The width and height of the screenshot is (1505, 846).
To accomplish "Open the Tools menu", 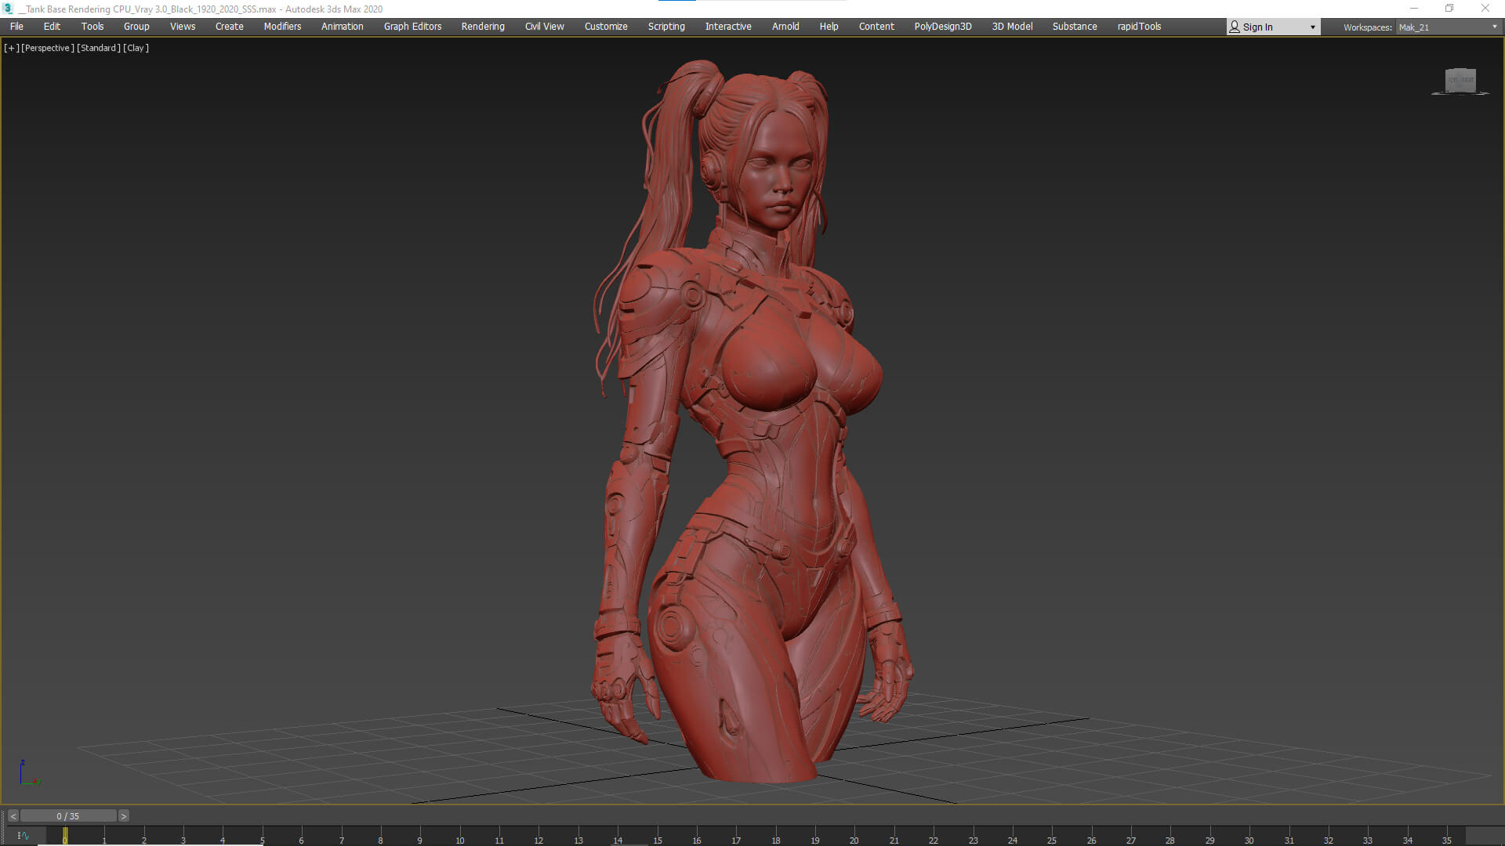I will 92,27.
